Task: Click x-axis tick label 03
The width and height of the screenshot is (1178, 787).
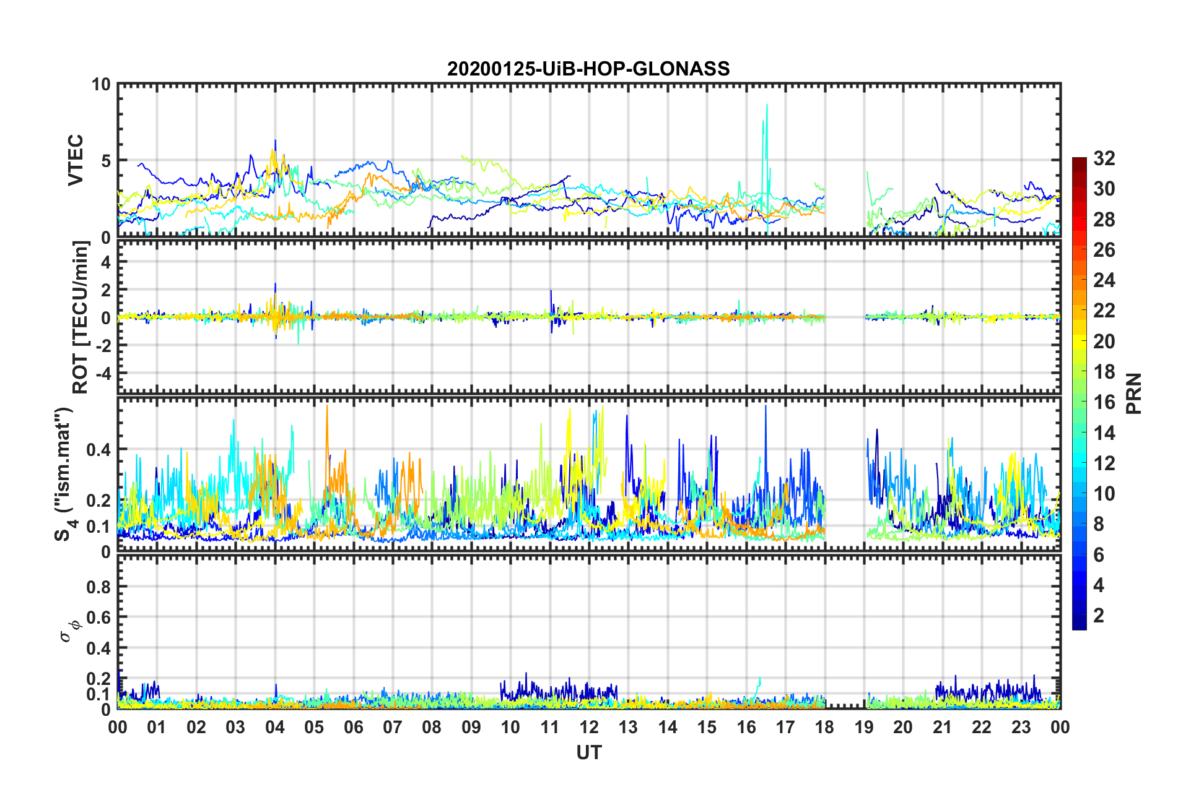Action: (x=235, y=727)
